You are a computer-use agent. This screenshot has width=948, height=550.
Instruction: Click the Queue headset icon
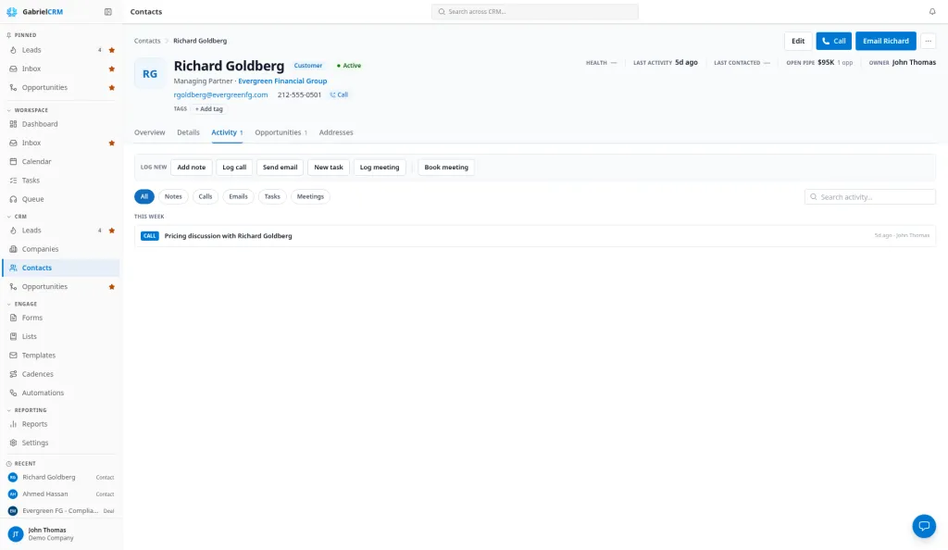click(13, 199)
